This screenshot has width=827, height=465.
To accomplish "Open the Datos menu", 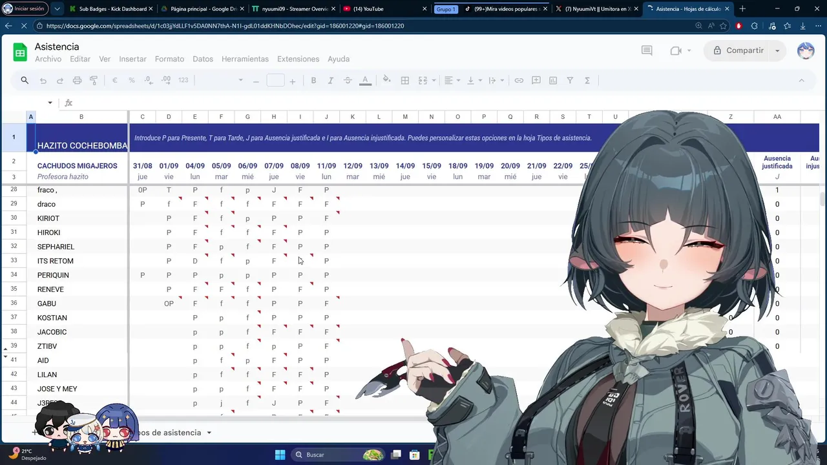I will [x=203, y=59].
